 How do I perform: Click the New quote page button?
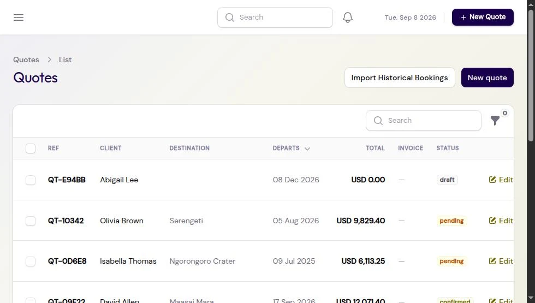(487, 78)
